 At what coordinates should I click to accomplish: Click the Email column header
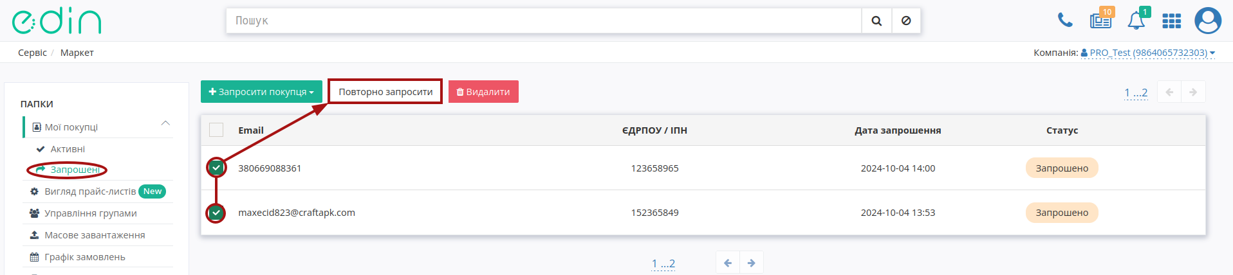251,130
